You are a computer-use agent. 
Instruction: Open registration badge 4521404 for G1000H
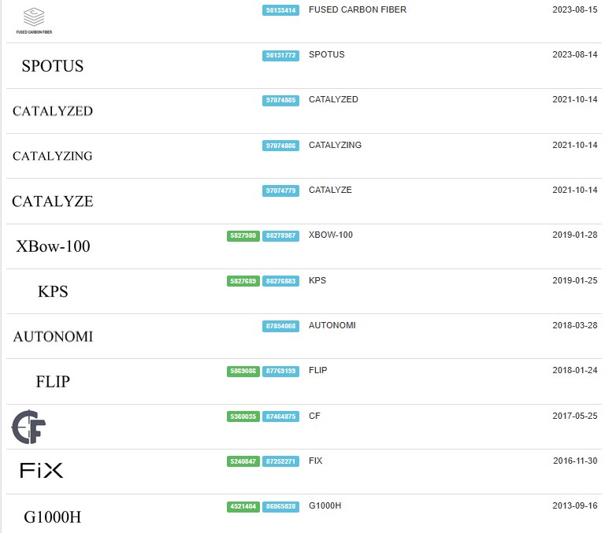[243, 506]
